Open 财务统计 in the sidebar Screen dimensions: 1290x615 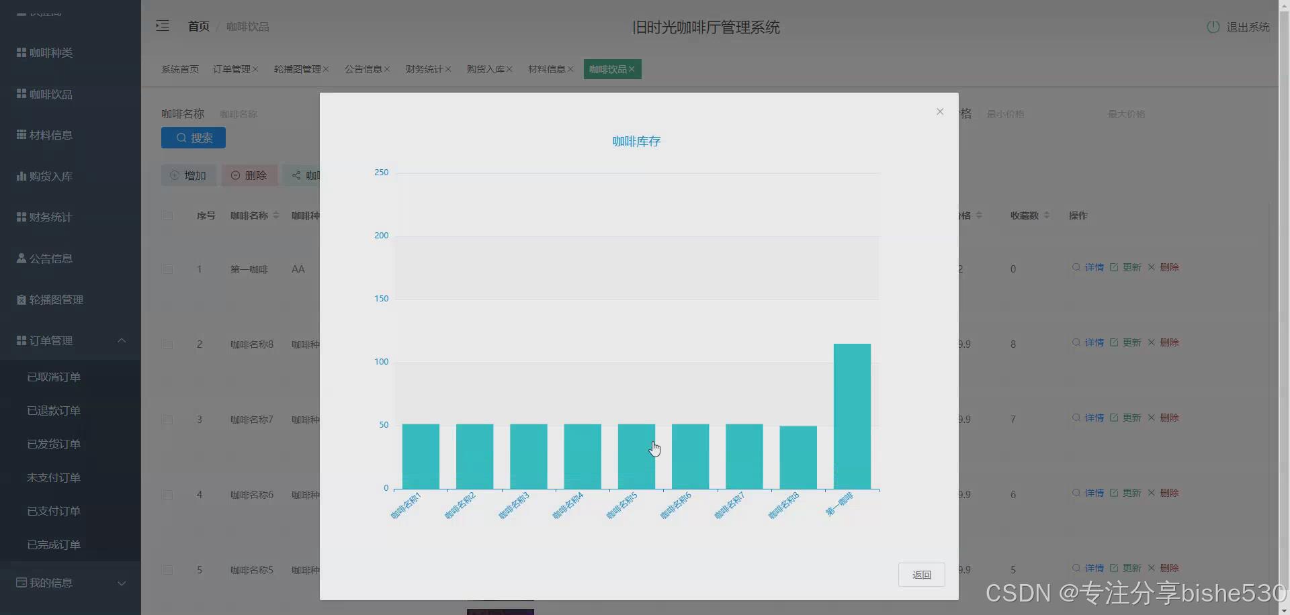click(x=21, y=217)
